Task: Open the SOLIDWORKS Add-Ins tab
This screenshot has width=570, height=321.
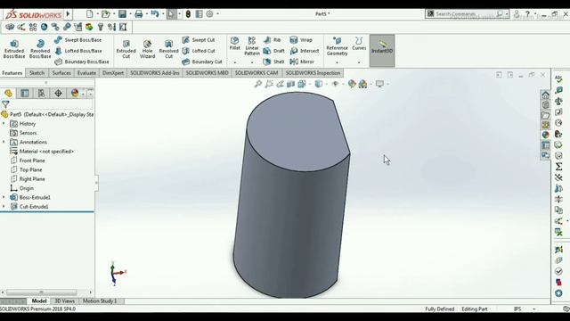Action: coord(155,73)
